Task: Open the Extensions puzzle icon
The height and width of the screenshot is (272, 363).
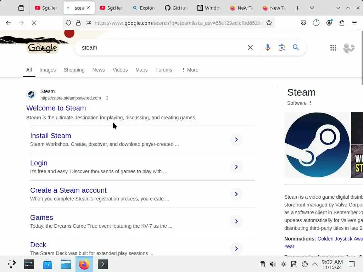Action: 342,23
